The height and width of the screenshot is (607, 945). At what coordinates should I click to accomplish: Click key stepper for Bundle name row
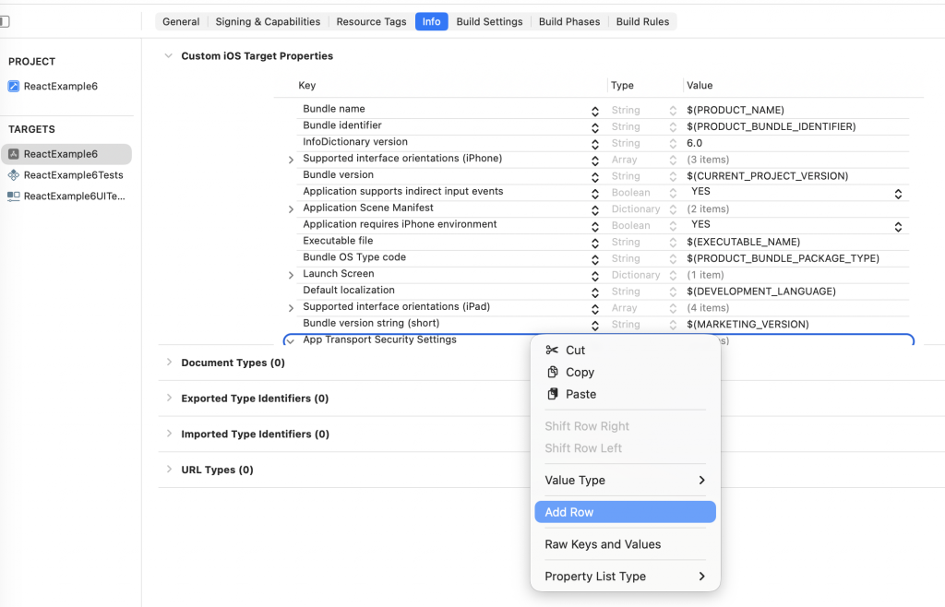pos(595,111)
